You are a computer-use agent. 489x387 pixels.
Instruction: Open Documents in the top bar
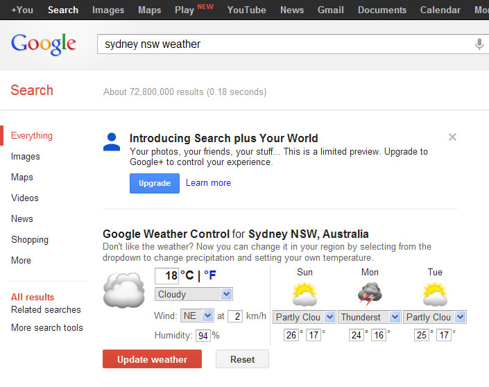(x=382, y=10)
